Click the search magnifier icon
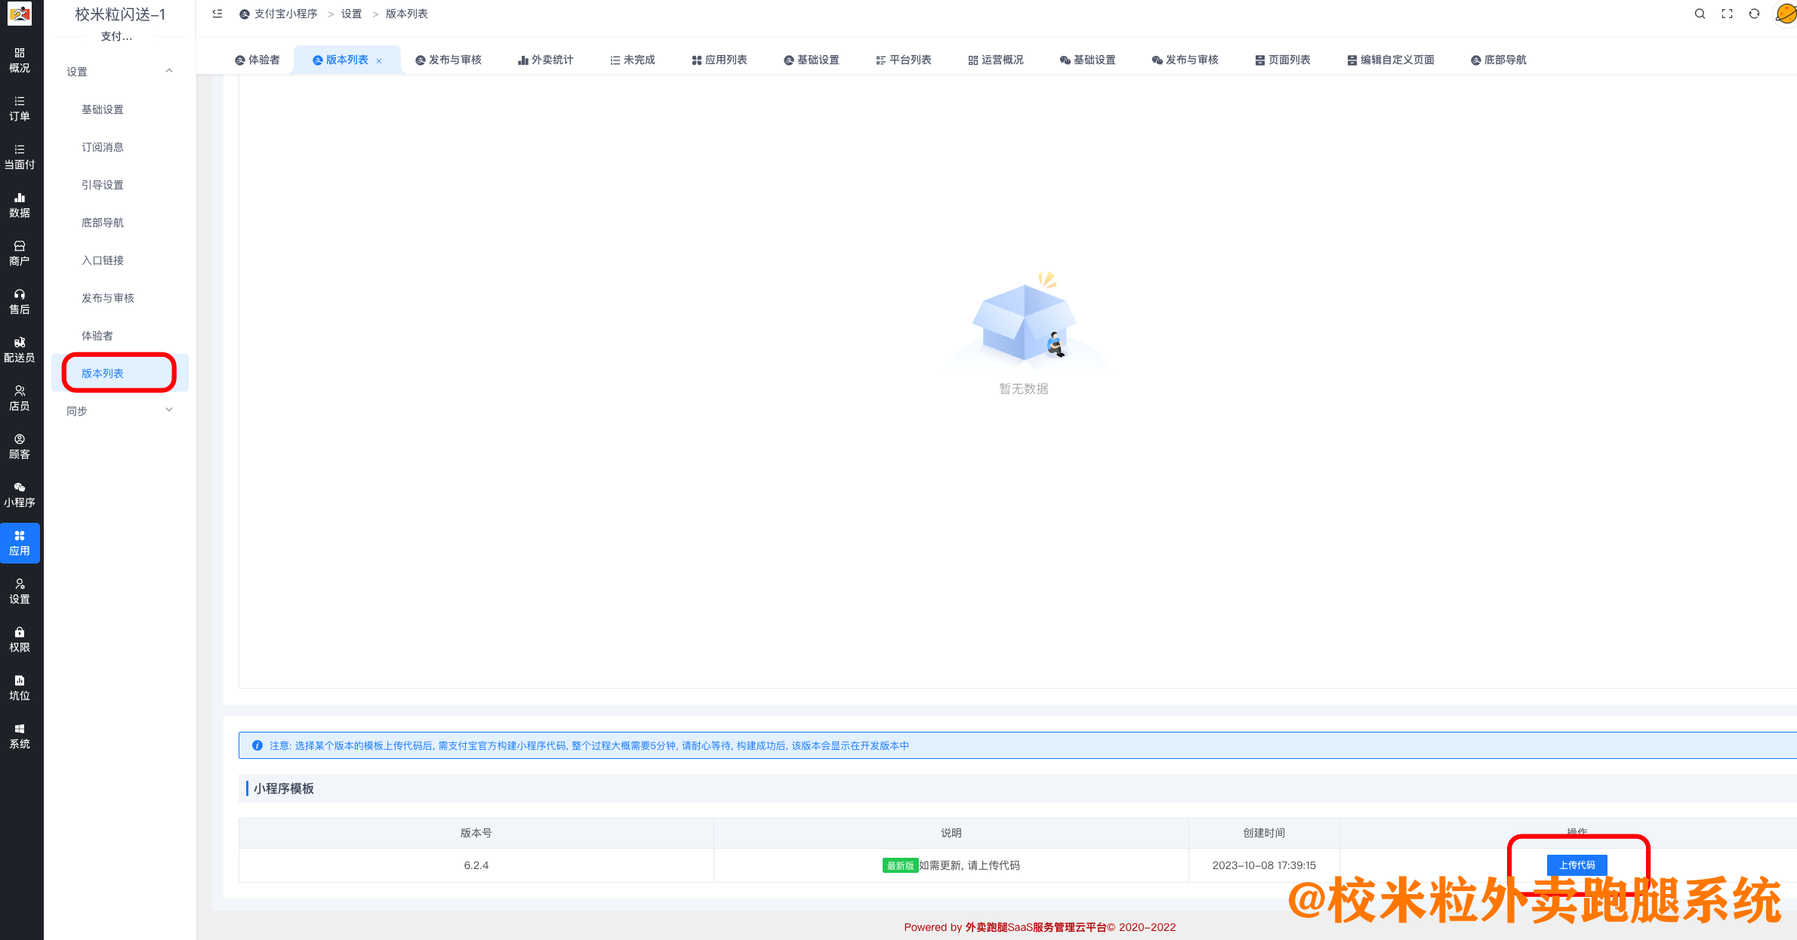 [1700, 14]
